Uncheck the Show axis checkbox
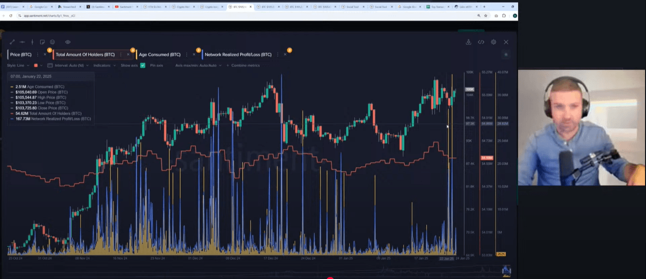The height and width of the screenshot is (279, 646). [143, 65]
